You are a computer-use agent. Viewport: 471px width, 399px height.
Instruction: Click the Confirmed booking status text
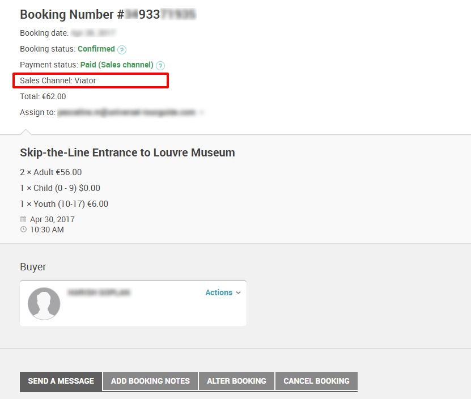click(96, 49)
